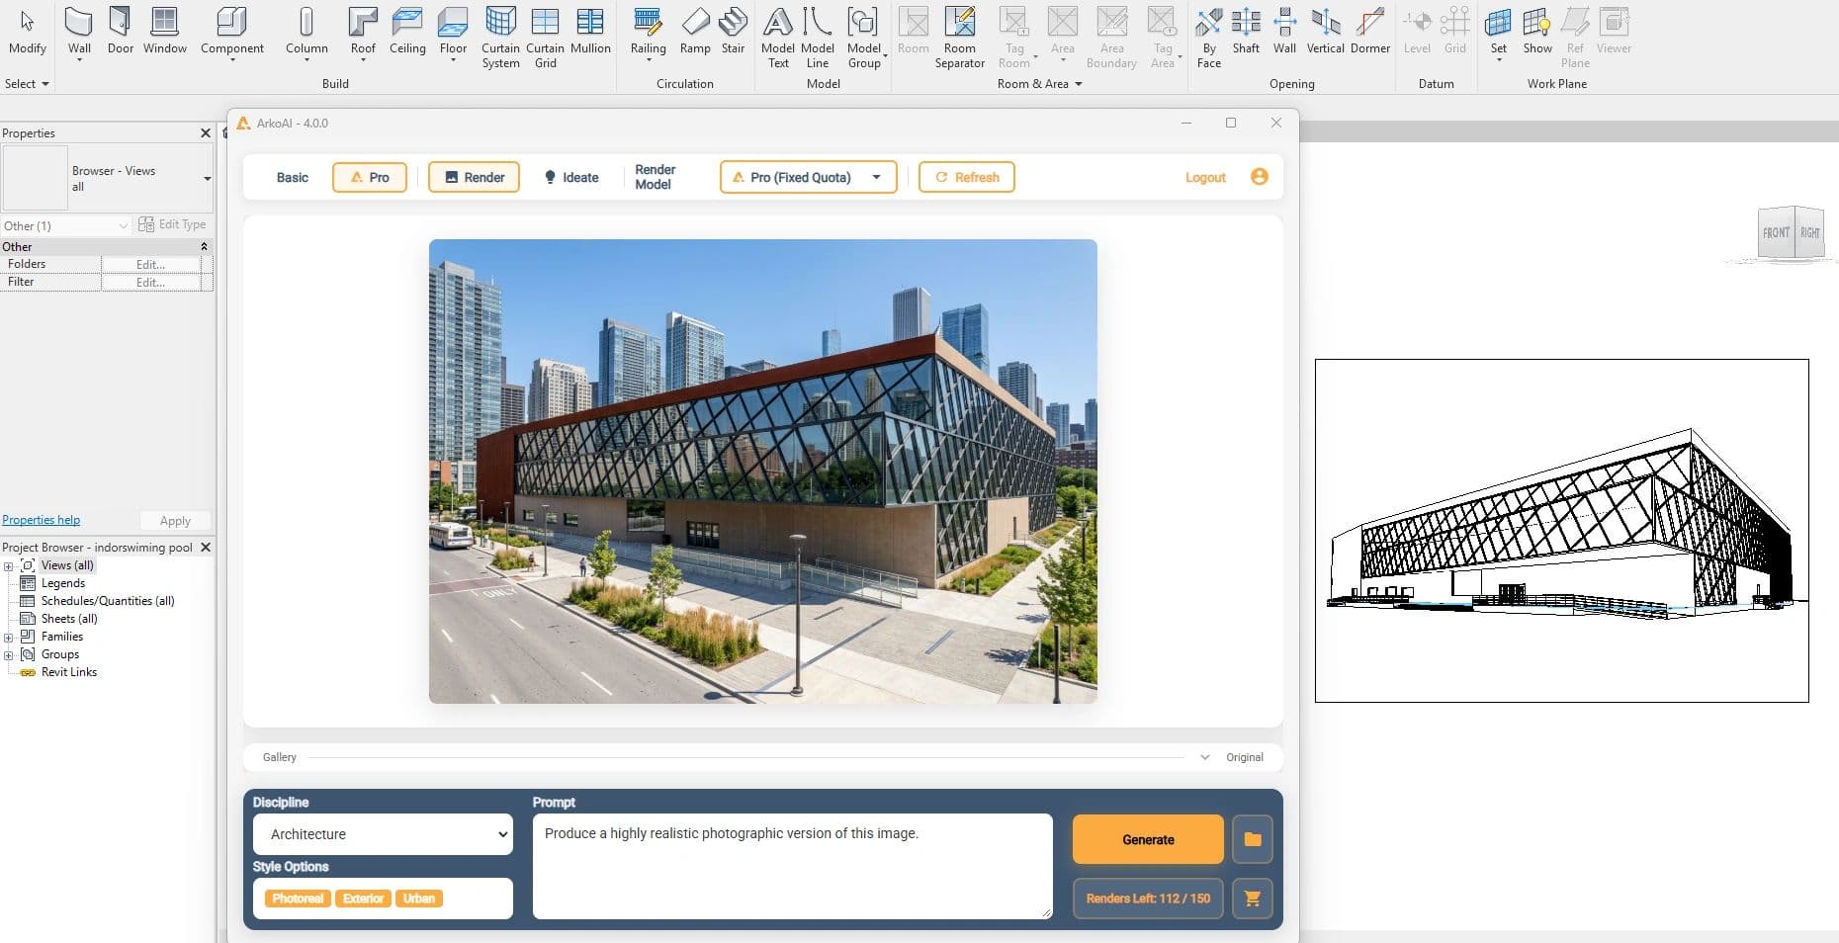Expand the Families tree node

pyautogui.click(x=9, y=638)
